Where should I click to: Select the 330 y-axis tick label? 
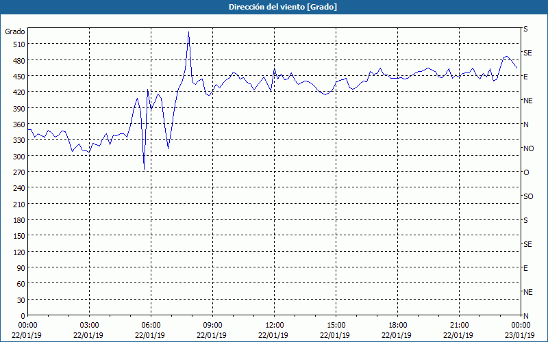(20, 140)
